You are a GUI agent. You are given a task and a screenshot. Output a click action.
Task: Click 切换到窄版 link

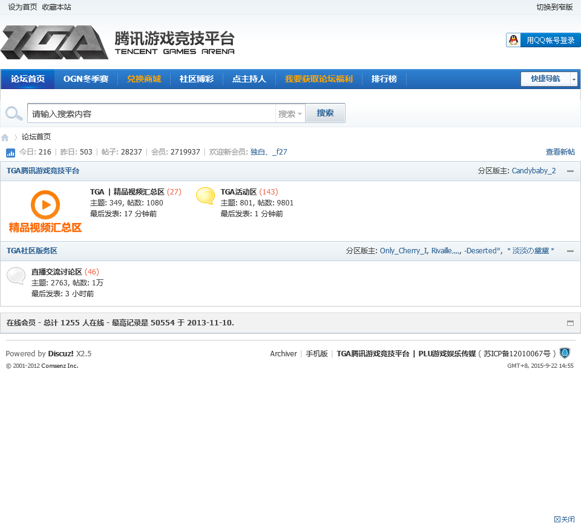click(x=555, y=7)
